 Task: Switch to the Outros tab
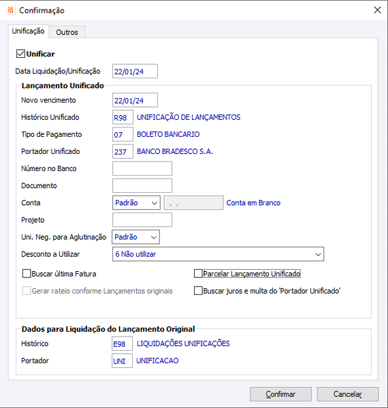click(67, 32)
